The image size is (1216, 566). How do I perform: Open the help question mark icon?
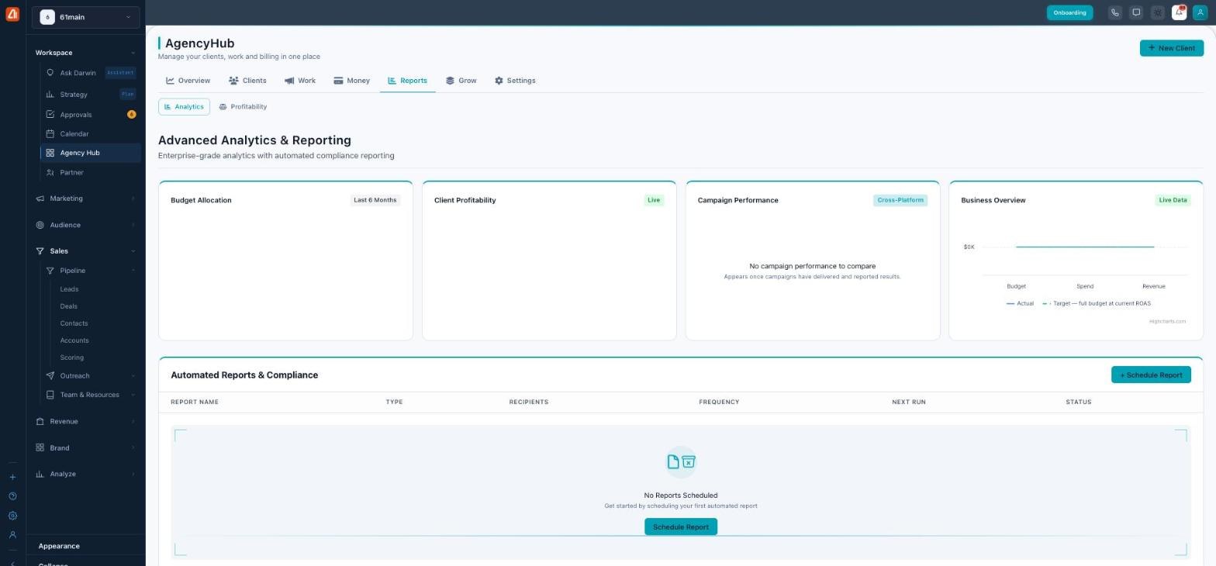12,496
